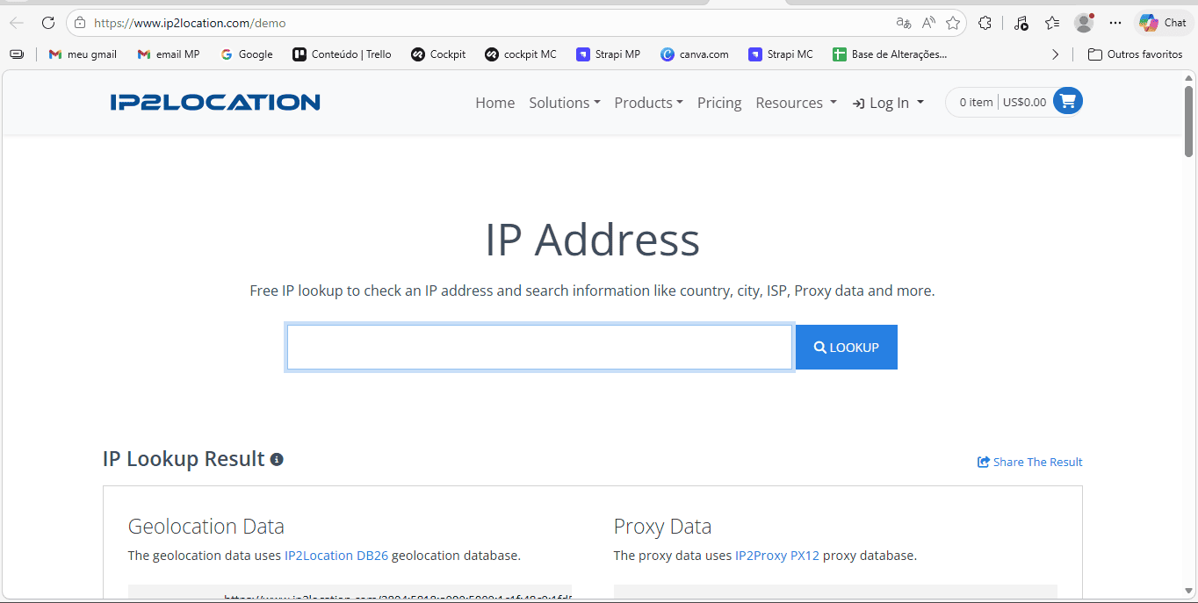1198x603 pixels.
Task: Click Share The Result link
Action: [x=1030, y=462]
